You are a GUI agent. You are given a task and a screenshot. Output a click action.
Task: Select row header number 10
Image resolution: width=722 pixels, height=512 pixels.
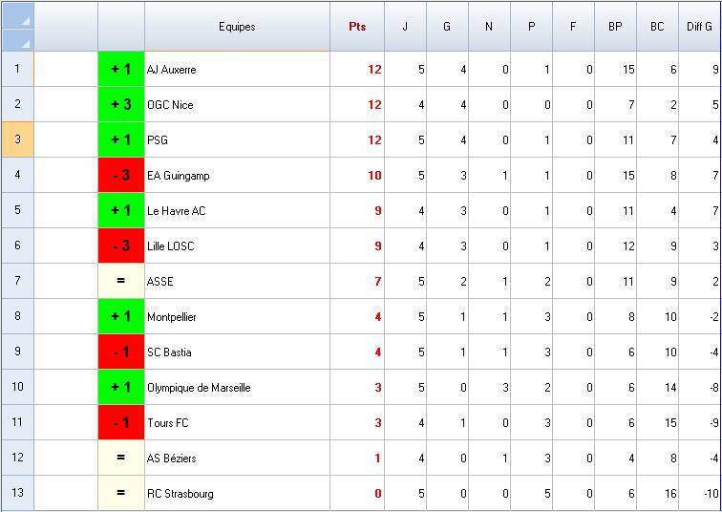17,388
